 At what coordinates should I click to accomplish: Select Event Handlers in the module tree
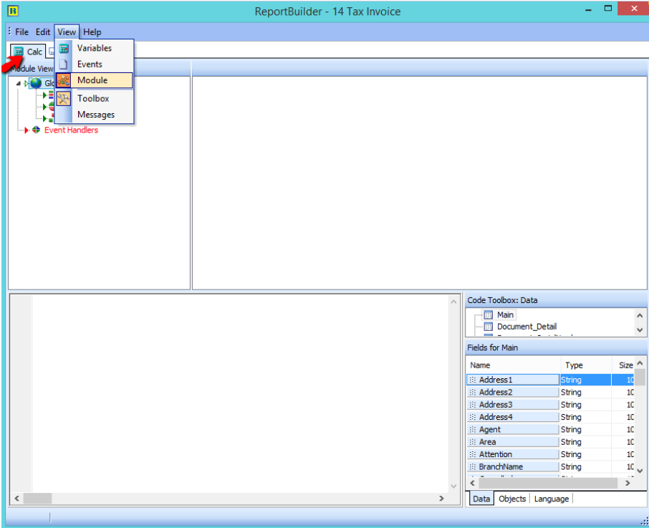[71, 130]
